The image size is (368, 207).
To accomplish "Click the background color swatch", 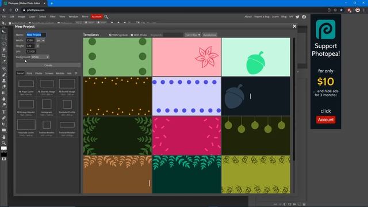I will tap(4, 154).
